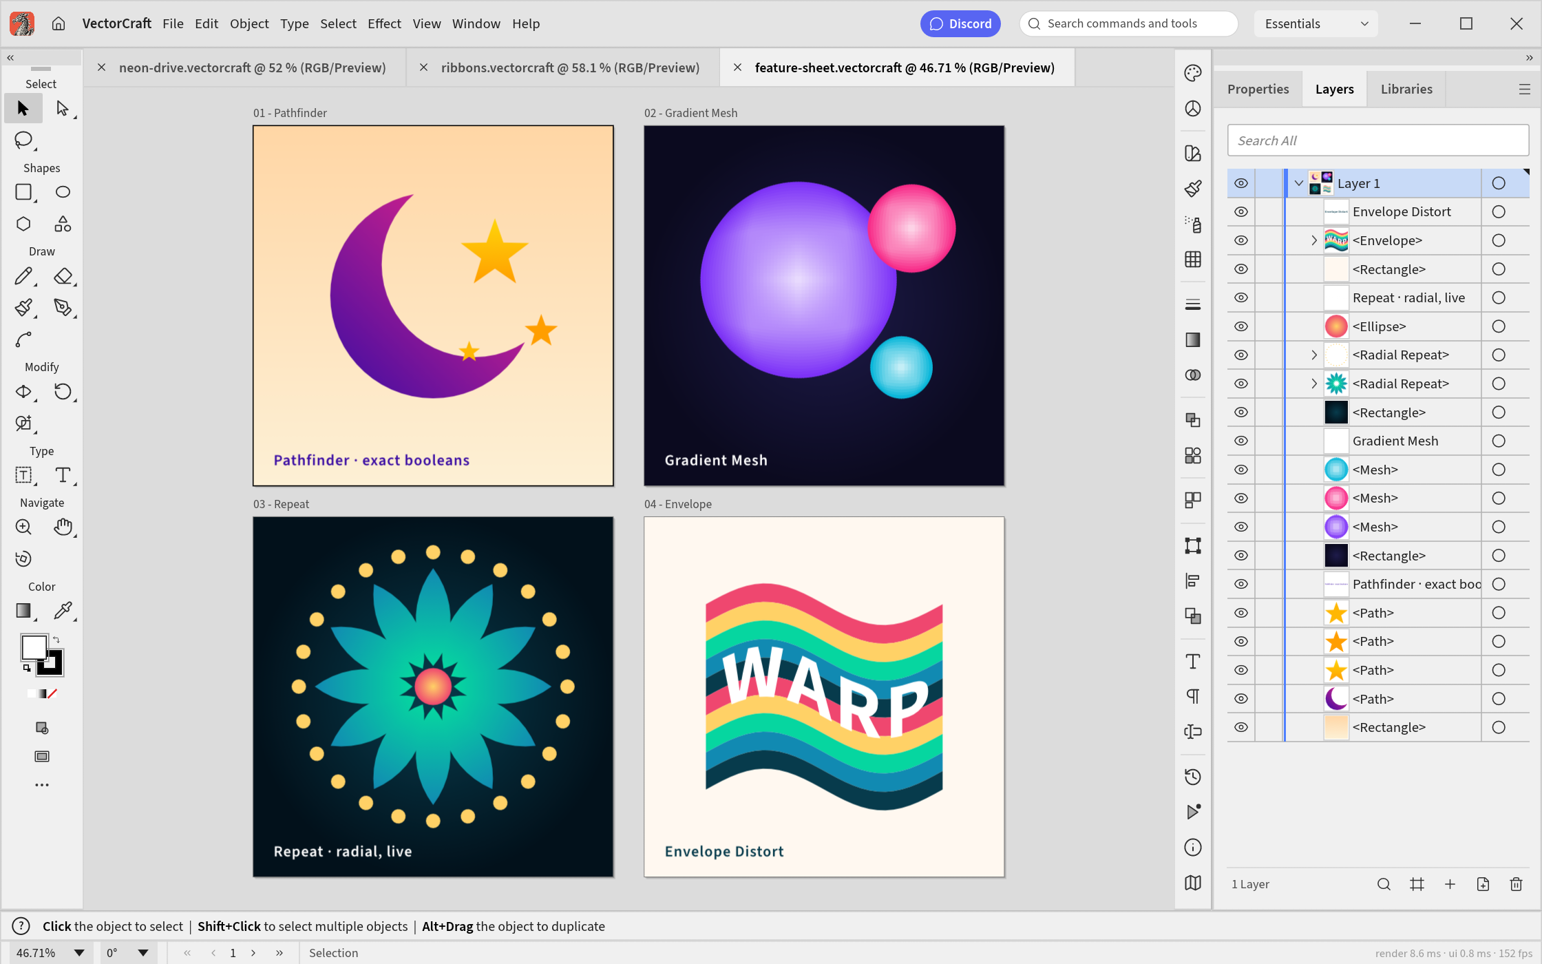
Task: Add a new layer with plus icon
Action: point(1450,884)
